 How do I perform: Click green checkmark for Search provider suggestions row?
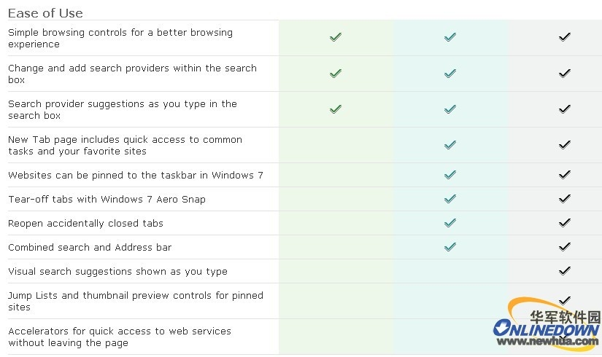tap(335, 109)
